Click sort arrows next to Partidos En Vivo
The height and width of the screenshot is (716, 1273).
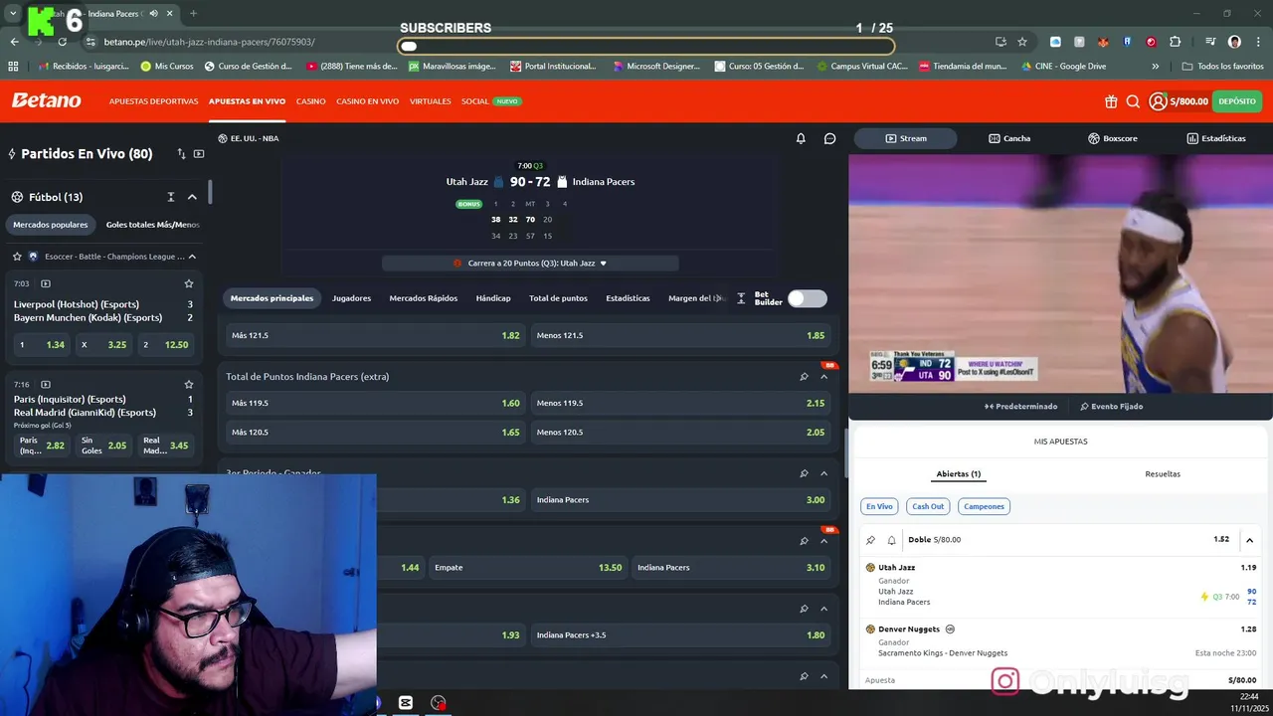[x=181, y=154]
